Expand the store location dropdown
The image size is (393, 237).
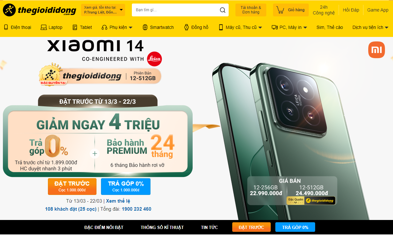click(x=121, y=10)
